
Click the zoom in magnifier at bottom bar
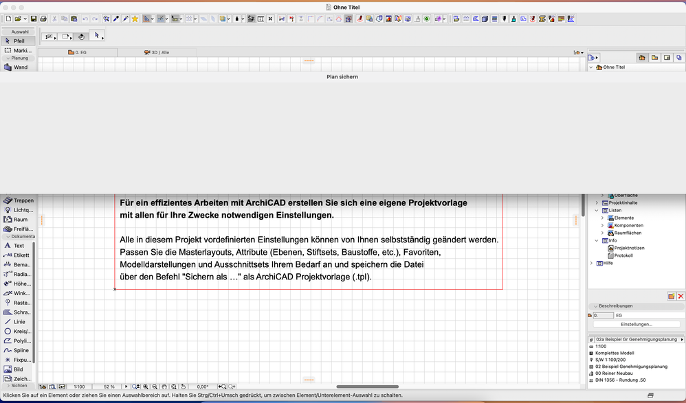pos(146,387)
